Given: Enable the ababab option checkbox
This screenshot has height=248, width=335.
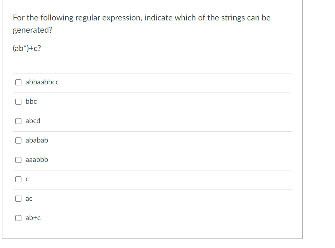Looking at the screenshot, I should coord(18,140).
